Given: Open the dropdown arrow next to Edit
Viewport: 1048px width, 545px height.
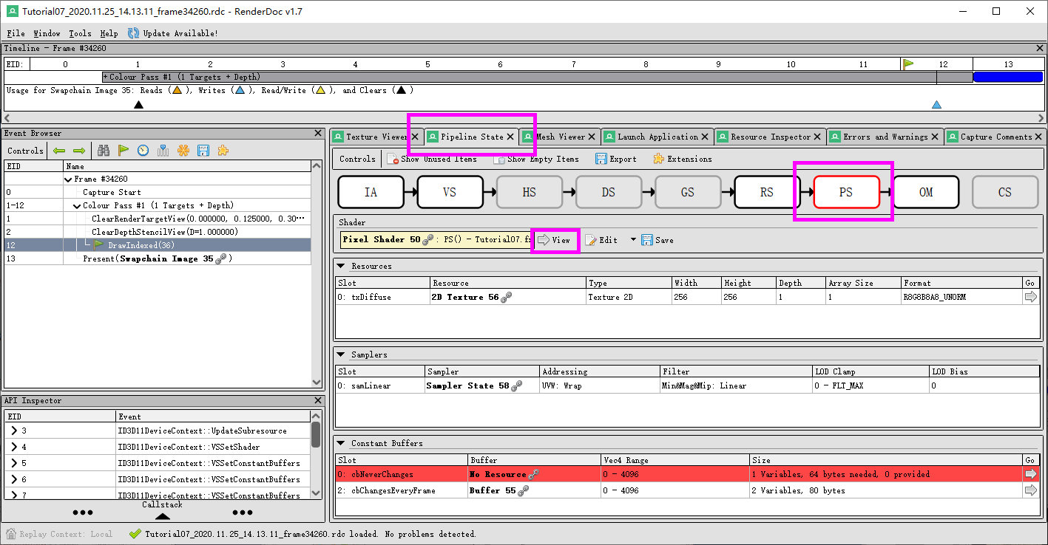Looking at the screenshot, I should (633, 240).
